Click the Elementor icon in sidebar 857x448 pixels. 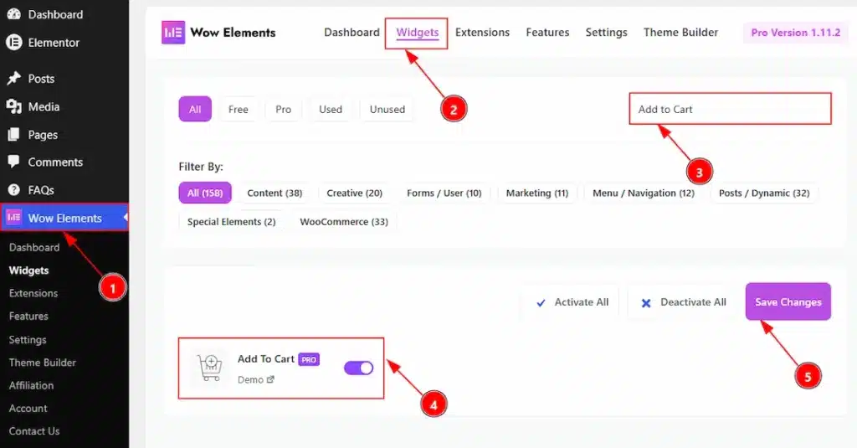click(x=13, y=42)
